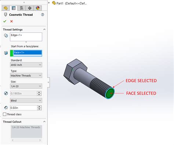Switch to the PropertyManager tab
The image size is (174, 145).
14,8
